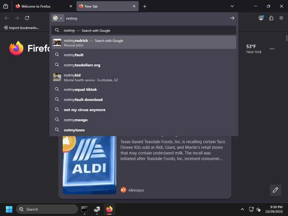Select the notmytaxdollars org suggestion
288x216 pixels.
(x=144, y=65)
